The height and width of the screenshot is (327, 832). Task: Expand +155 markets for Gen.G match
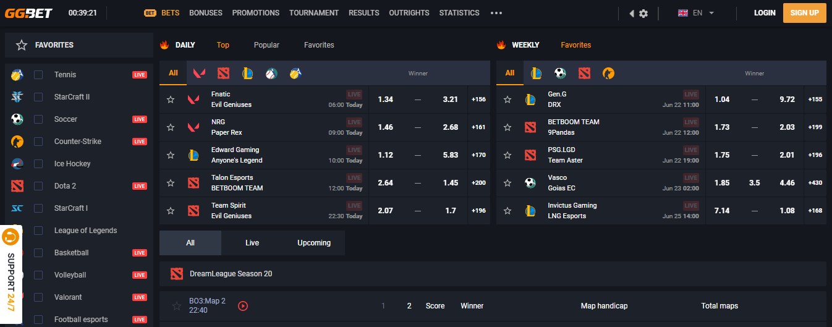pyautogui.click(x=815, y=100)
